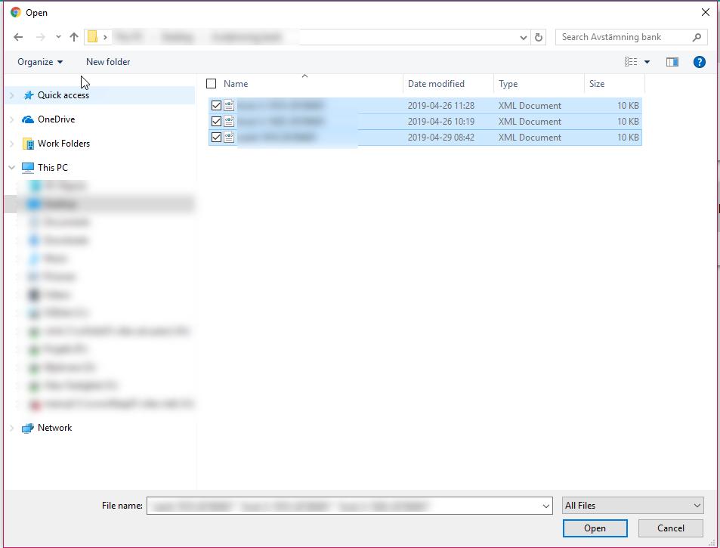Expand the Quick access node
The width and height of the screenshot is (720, 548).
(x=12, y=95)
